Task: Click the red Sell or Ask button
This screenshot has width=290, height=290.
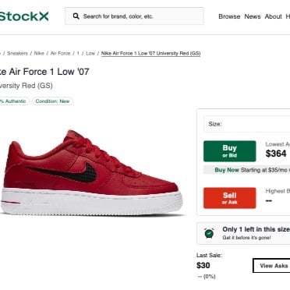Action: coord(230,198)
